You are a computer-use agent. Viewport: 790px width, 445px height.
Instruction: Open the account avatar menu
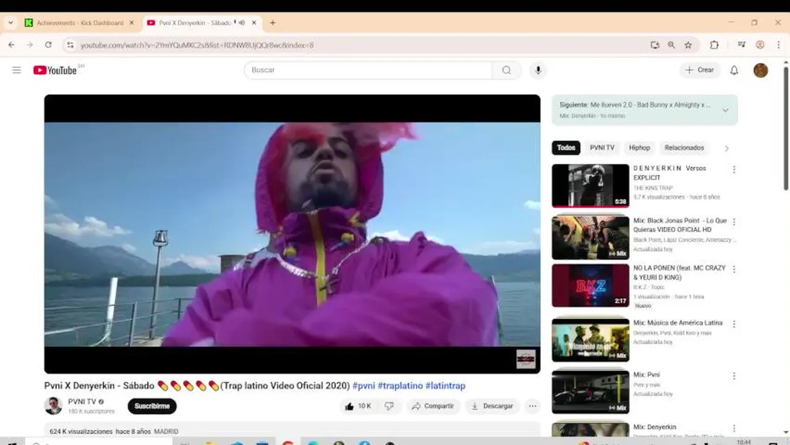[760, 70]
